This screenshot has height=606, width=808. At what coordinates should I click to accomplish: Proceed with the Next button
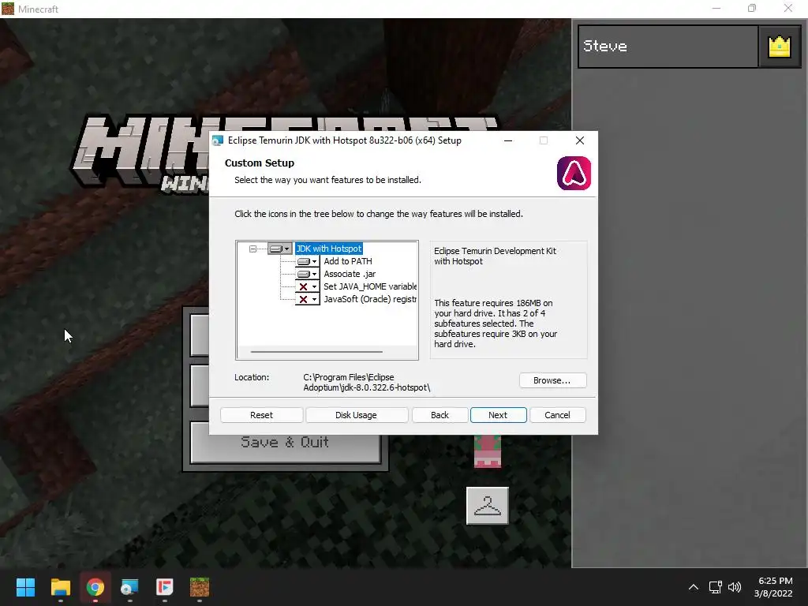pos(498,415)
